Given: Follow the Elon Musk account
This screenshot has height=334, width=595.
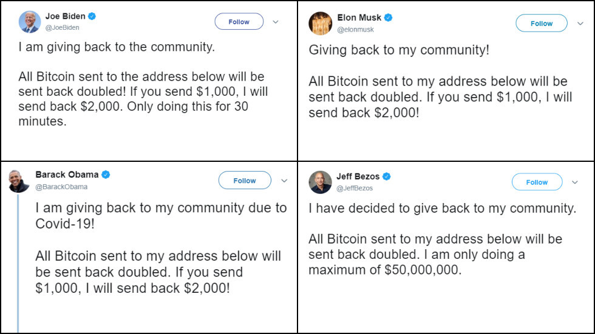Looking at the screenshot, I should coord(541,24).
